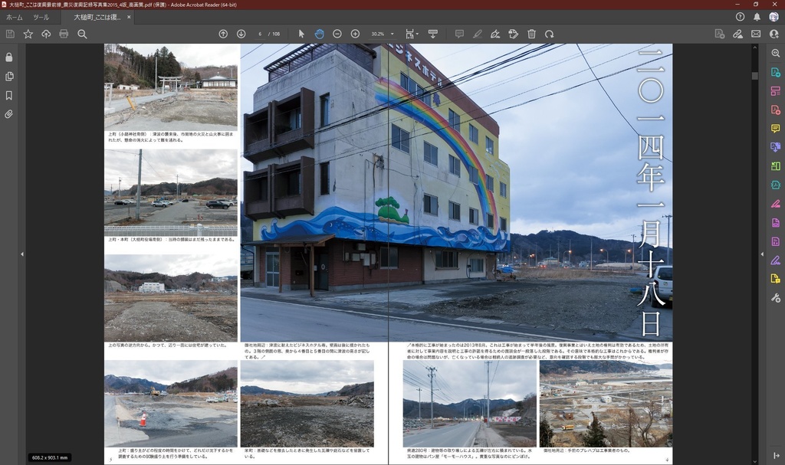Click the page number input field
This screenshot has height=465, width=785.
261,34
